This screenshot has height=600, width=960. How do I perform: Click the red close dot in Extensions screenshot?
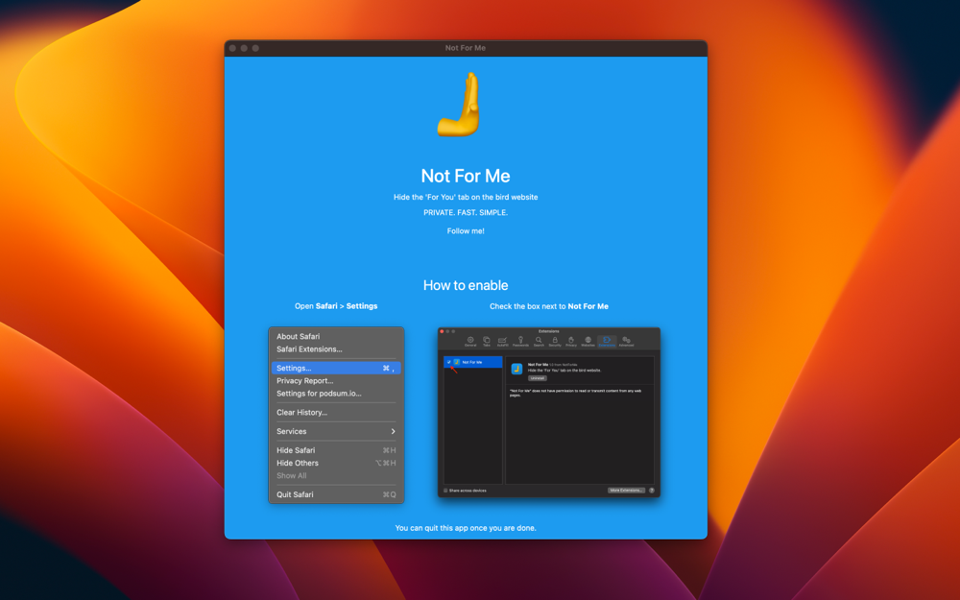point(442,331)
